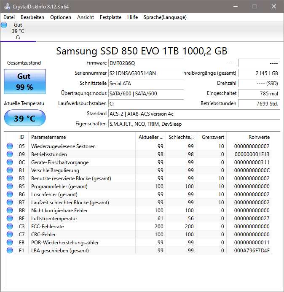Image resolution: width=284 pixels, height=292 pixels.
Task: Click the Seriennummer field
Action: (x=146, y=73)
